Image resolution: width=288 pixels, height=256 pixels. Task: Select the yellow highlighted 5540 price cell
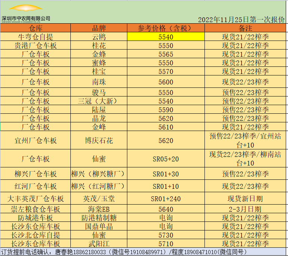pyautogui.click(x=166, y=37)
